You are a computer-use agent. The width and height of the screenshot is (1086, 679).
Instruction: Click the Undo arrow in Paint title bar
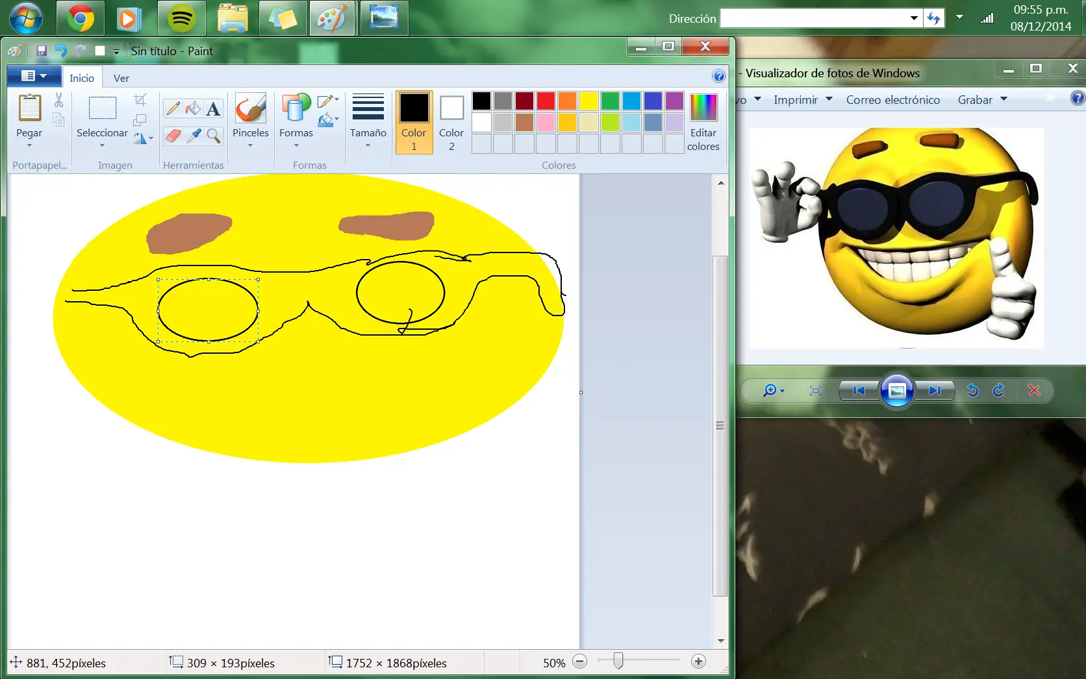[61, 51]
